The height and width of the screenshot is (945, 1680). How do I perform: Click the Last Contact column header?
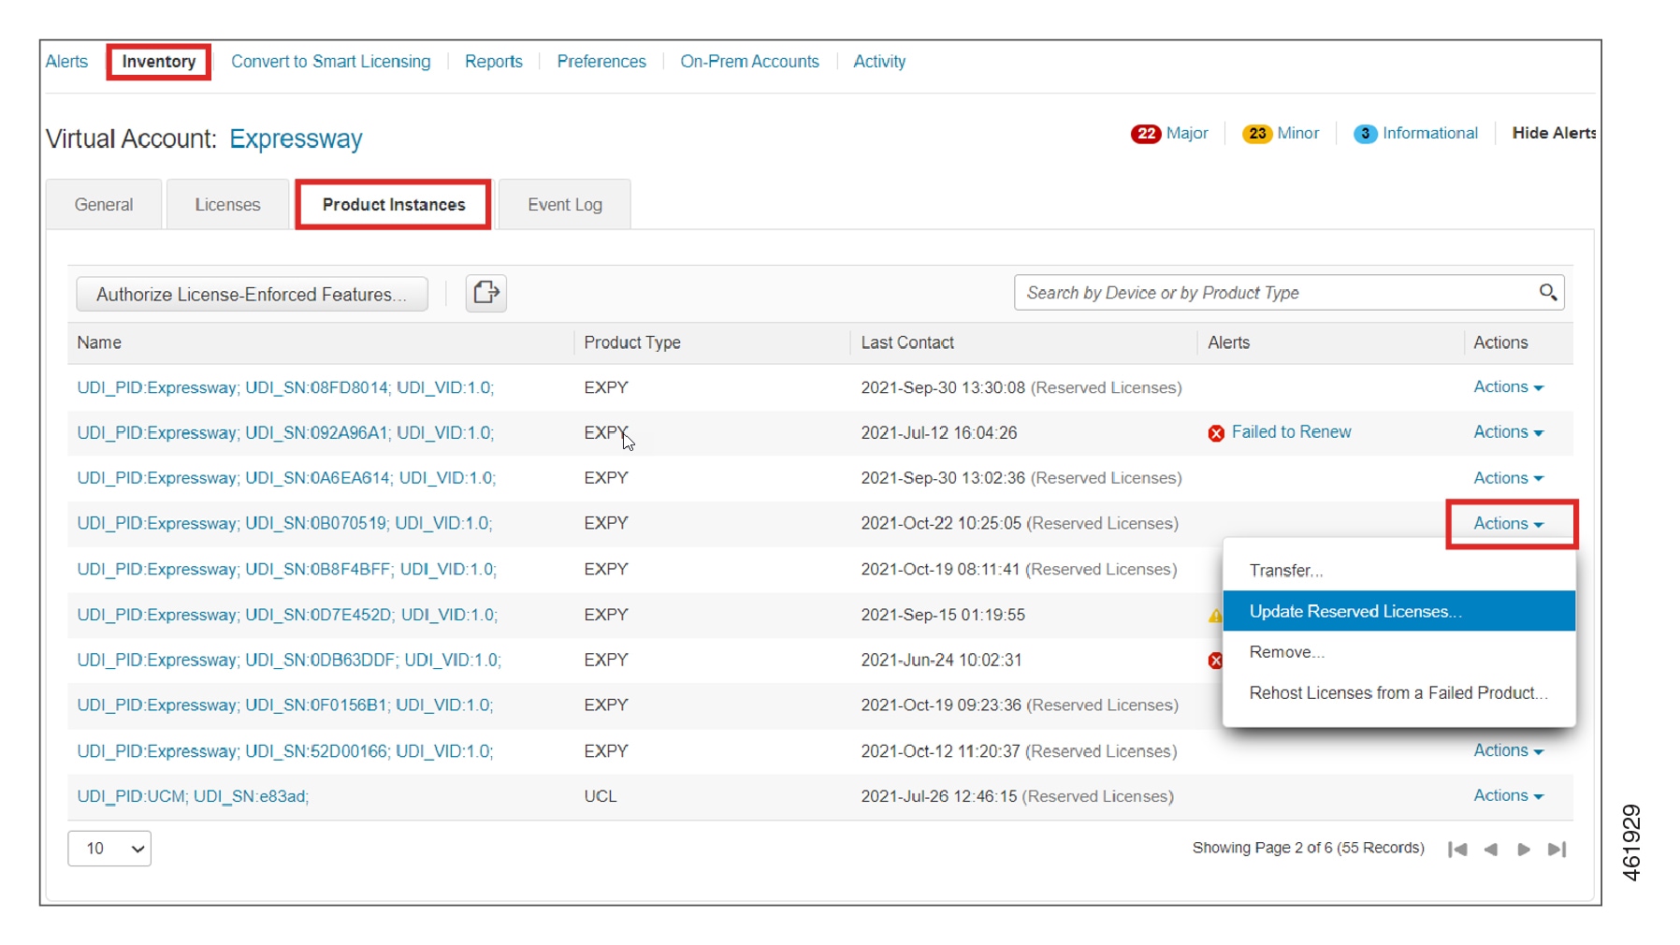[907, 342]
